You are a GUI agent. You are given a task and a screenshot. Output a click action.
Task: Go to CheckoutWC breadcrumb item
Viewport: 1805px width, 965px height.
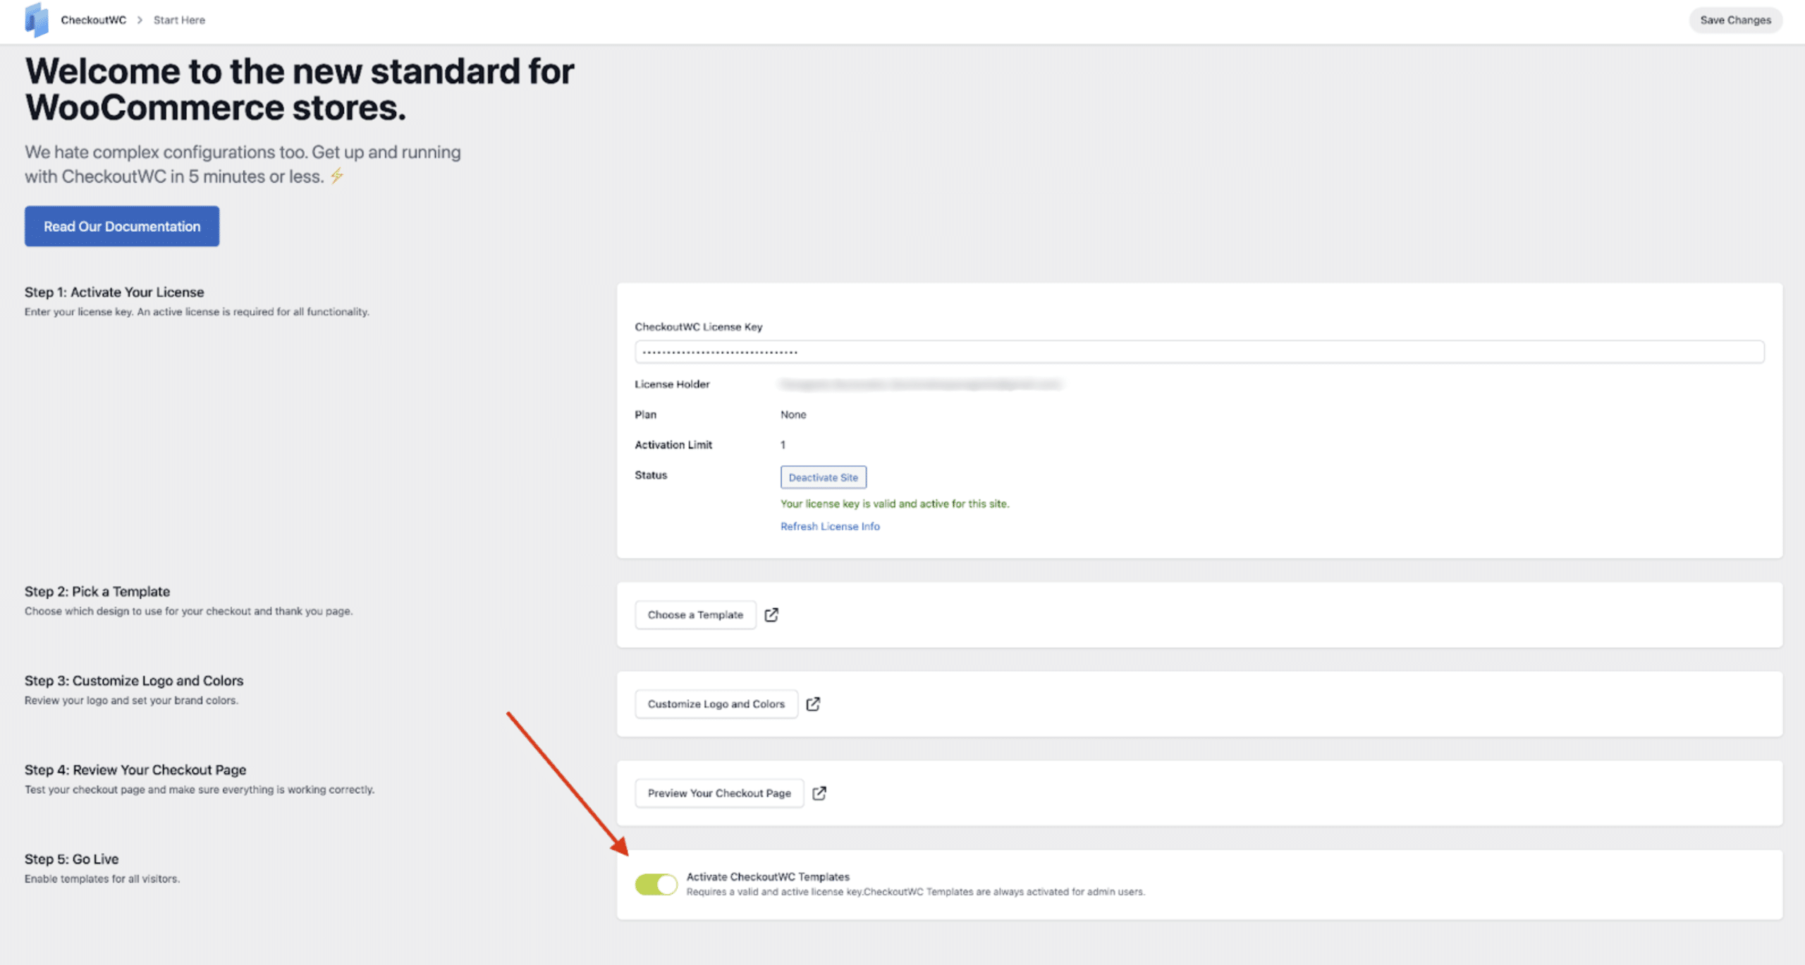(x=93, y=20)
